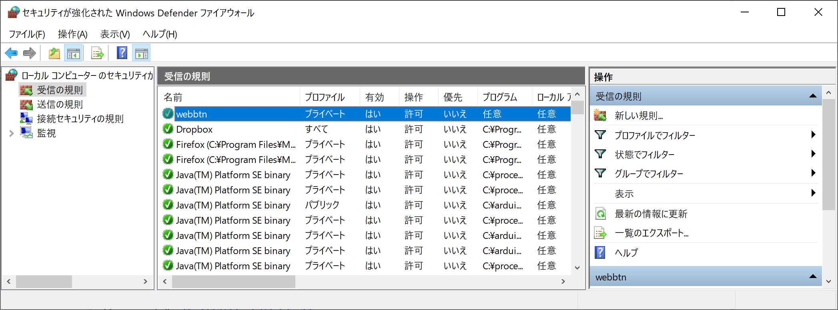Screen dimensions: 838x310
Task: Click the up one level folder icon
Action: [54, 53]
